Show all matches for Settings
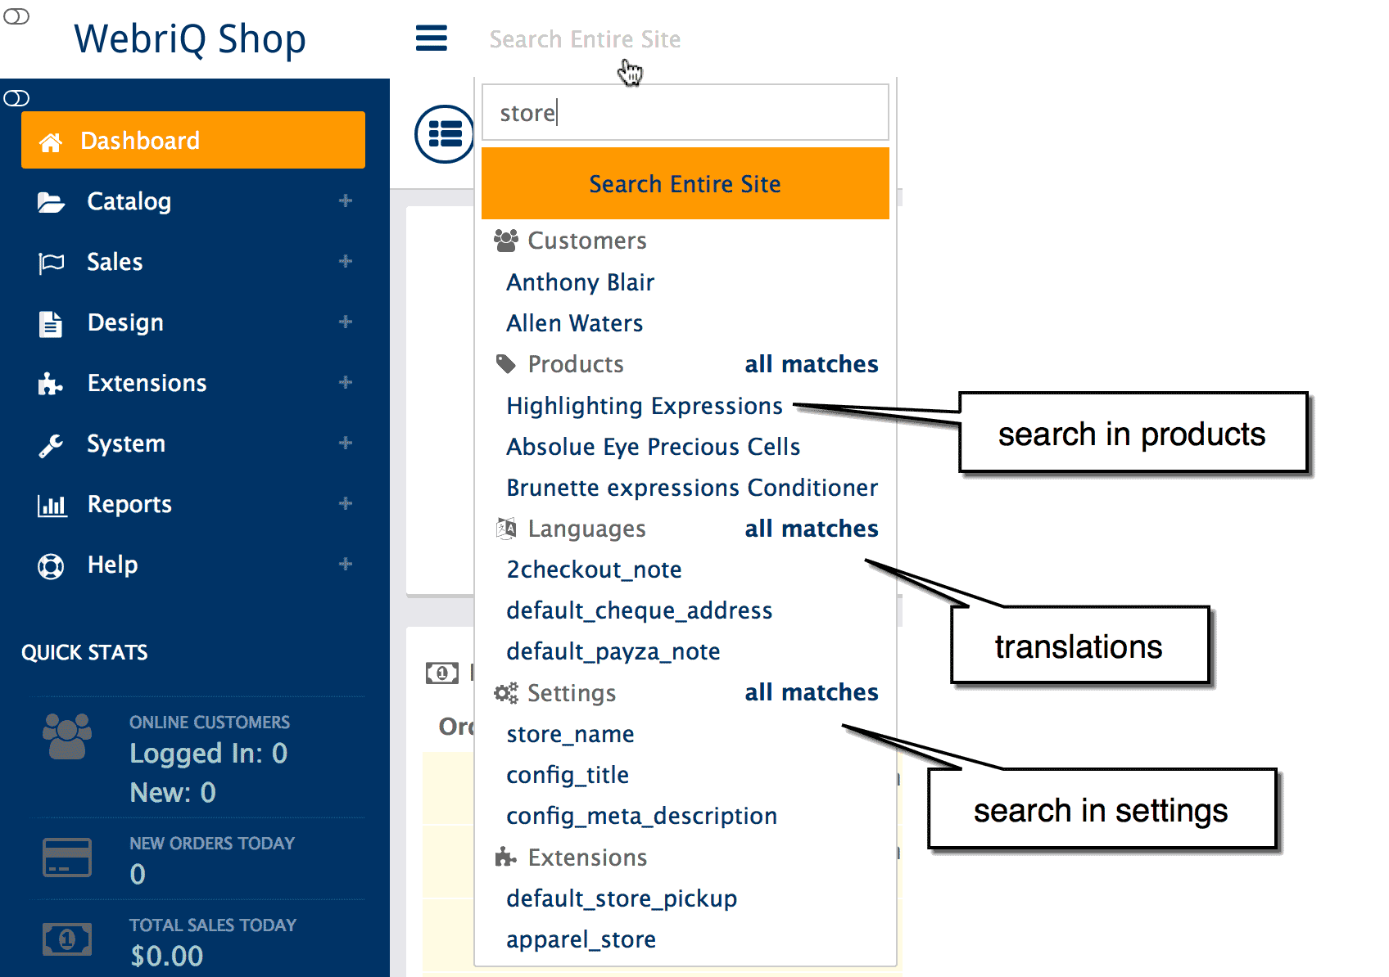The width and height of the screenshot is (1389, 977). [x=812, y=692]
